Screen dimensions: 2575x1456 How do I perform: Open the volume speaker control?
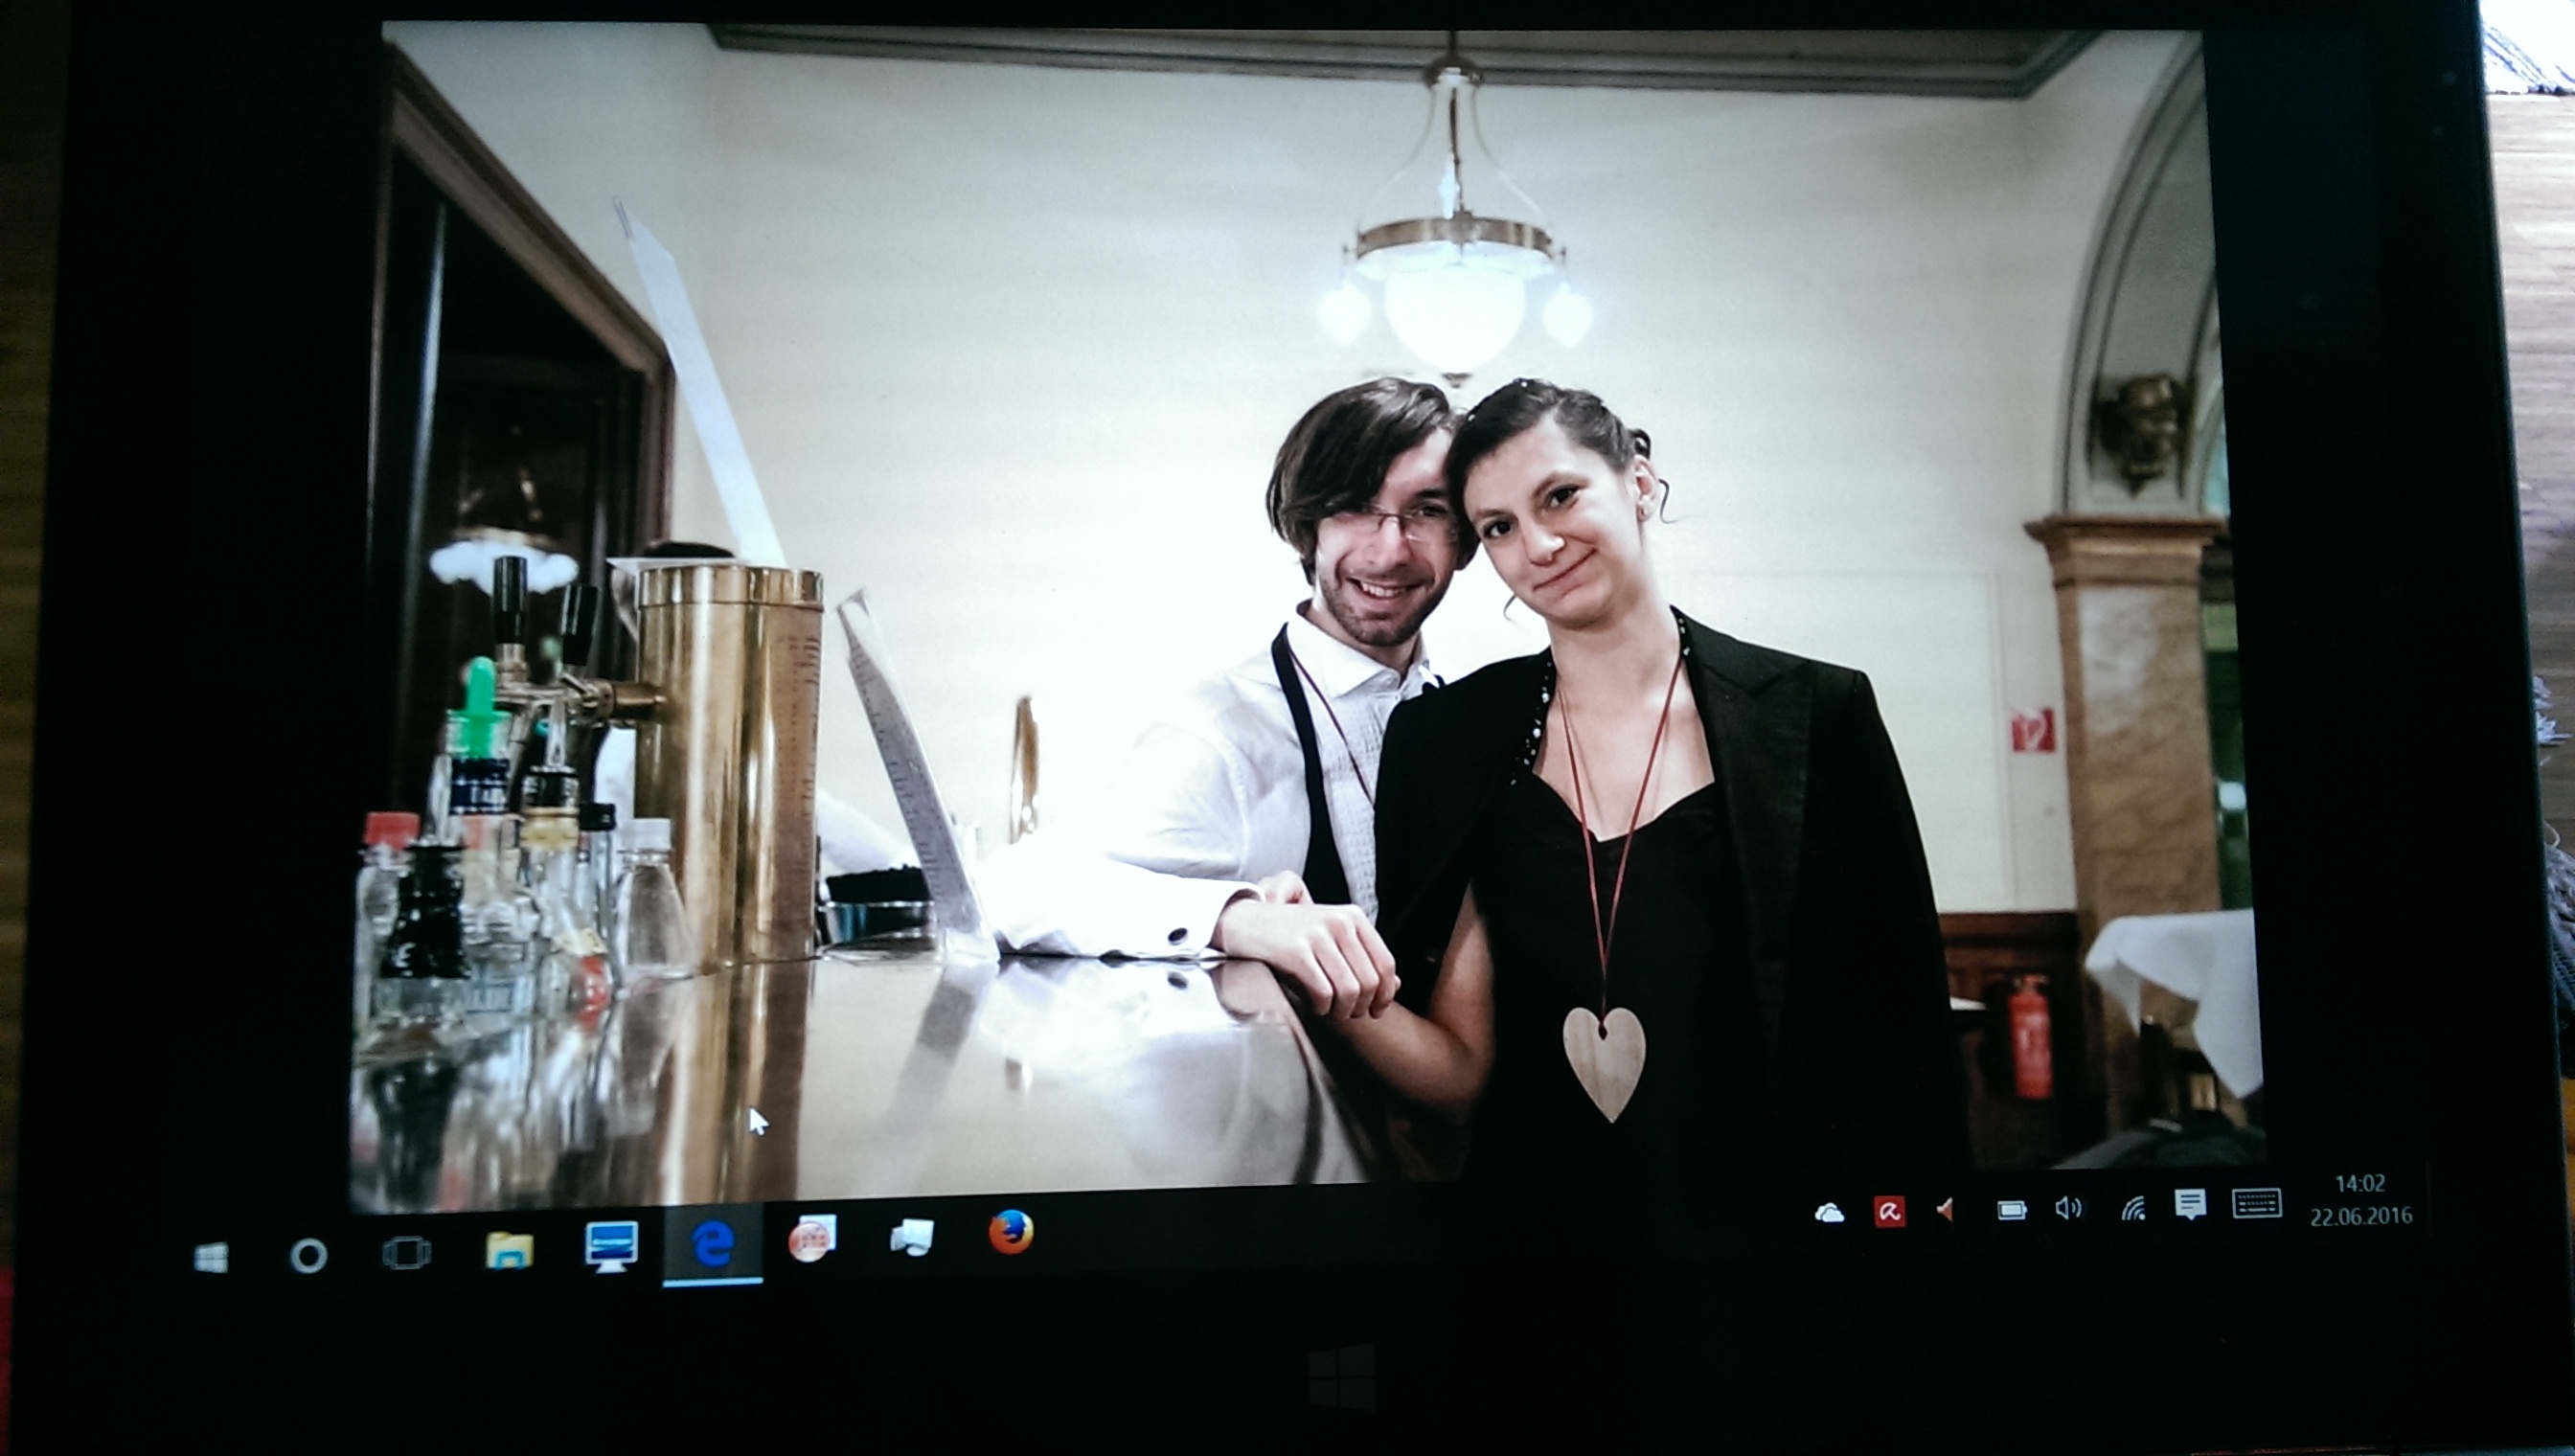(2067, 1209)
